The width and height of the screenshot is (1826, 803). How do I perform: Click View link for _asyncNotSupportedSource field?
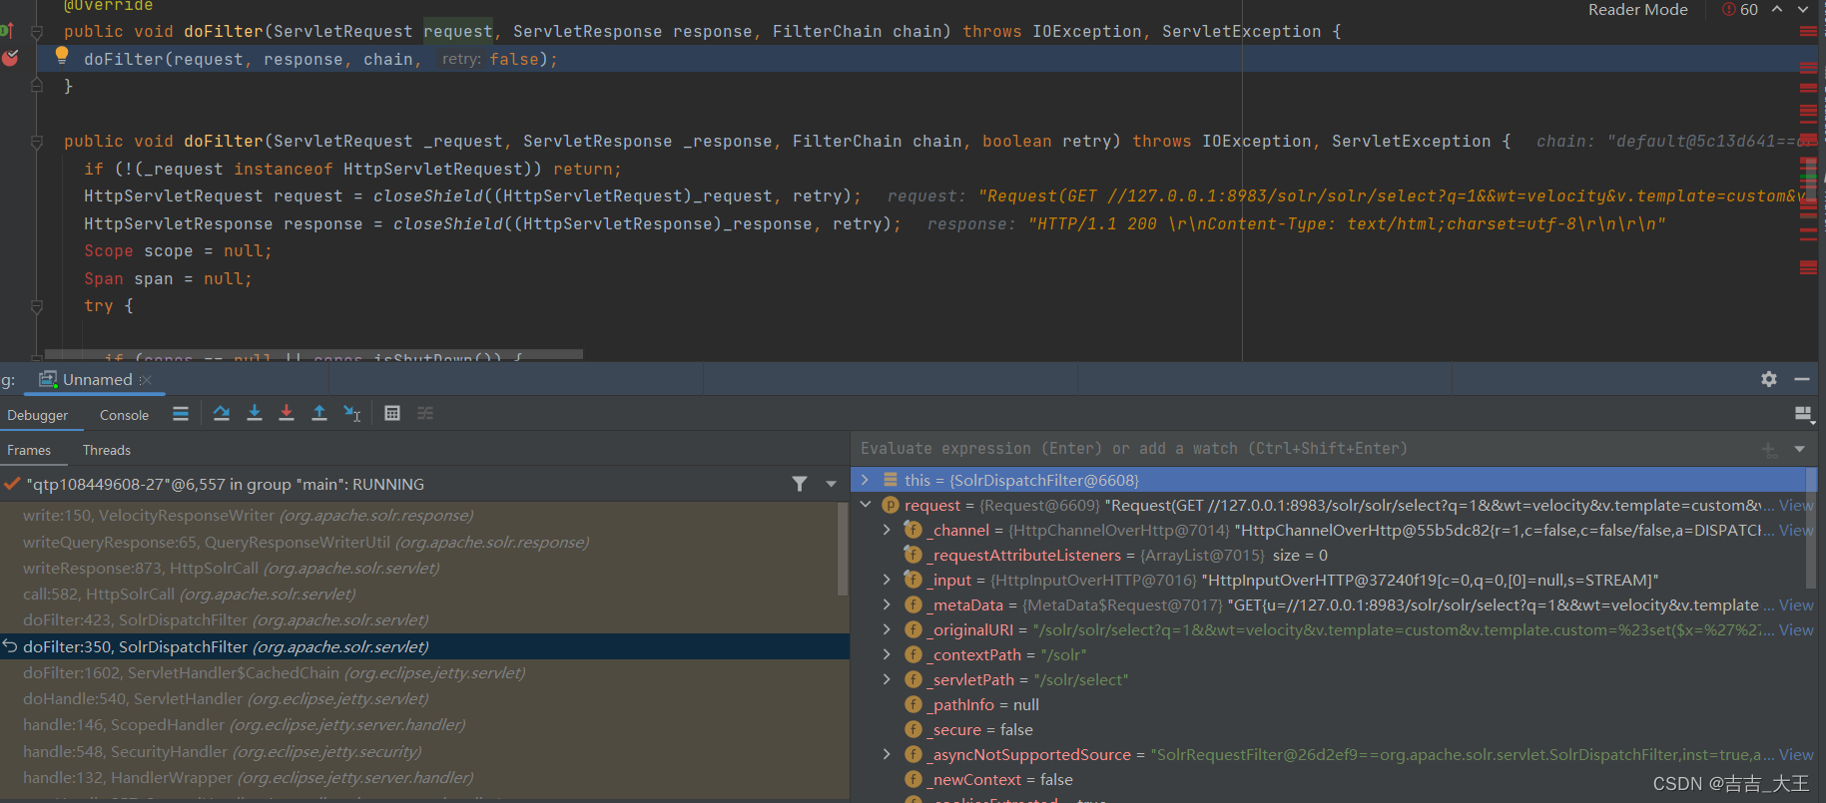(1796, 755)
